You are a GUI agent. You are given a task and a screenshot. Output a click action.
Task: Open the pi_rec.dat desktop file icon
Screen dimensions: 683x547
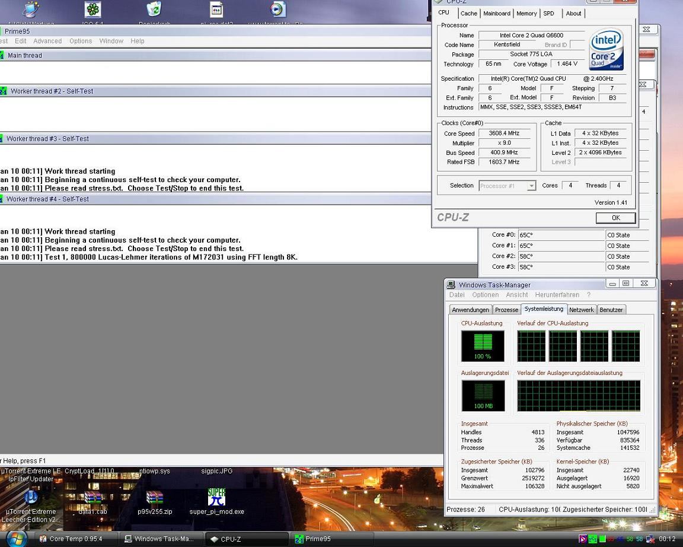[216, 9]
